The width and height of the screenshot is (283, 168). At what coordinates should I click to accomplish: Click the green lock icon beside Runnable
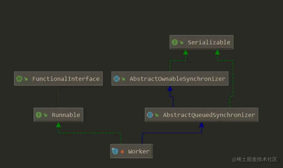[x=46, y=115]
